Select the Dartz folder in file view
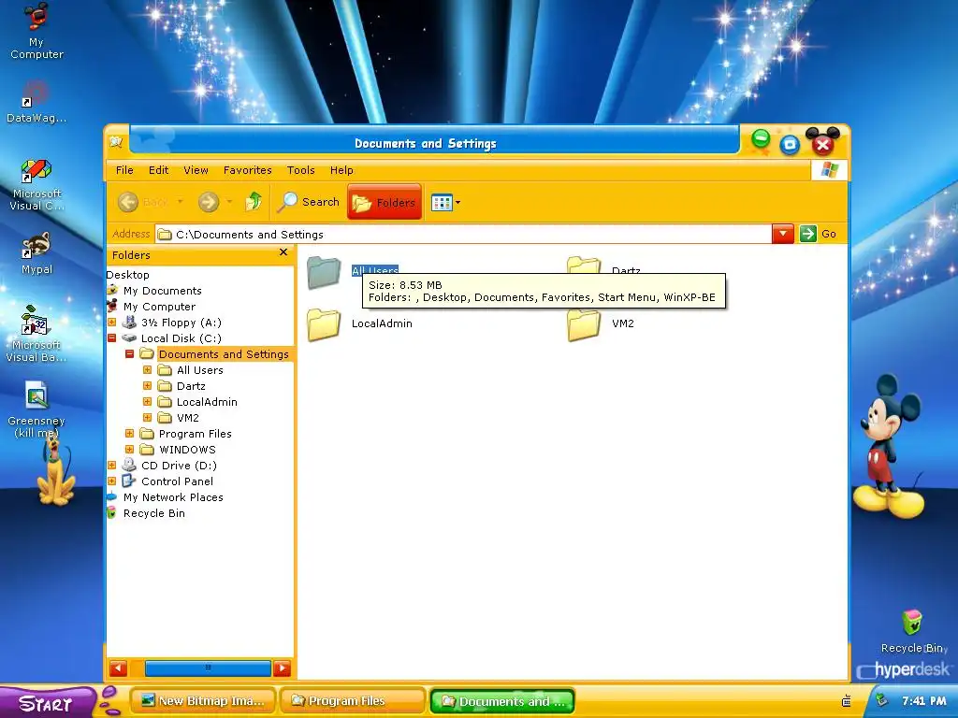 [x=584, y=266]
